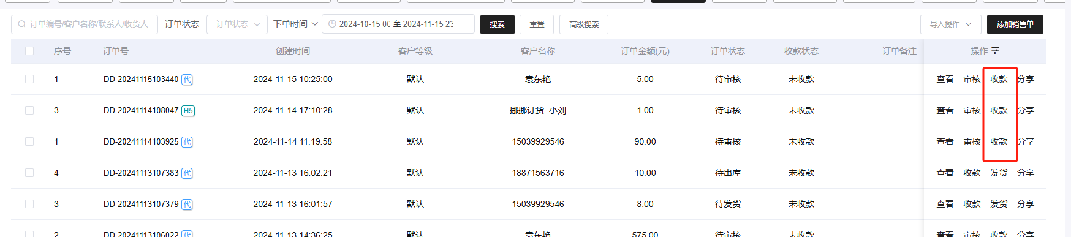Click the H5 badge on order DD-20241114108047
This screenshot has width=1071, height=237.
tap(188, 111)
